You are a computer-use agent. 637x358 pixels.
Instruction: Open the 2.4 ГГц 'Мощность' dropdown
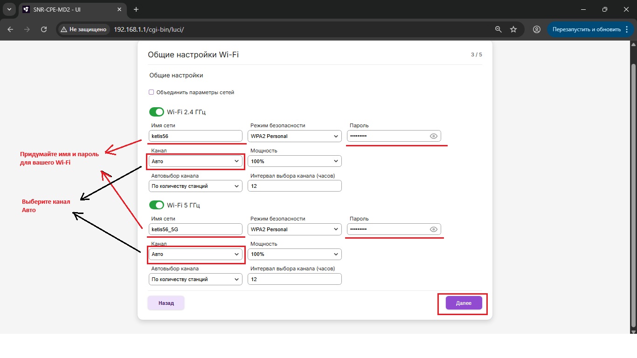pyautogui.click(x=295, y=161)
